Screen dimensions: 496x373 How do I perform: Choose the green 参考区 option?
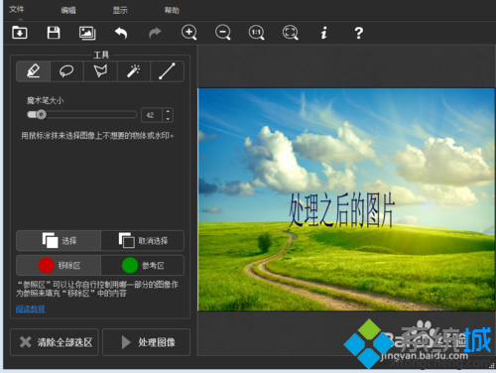(142, 265)
